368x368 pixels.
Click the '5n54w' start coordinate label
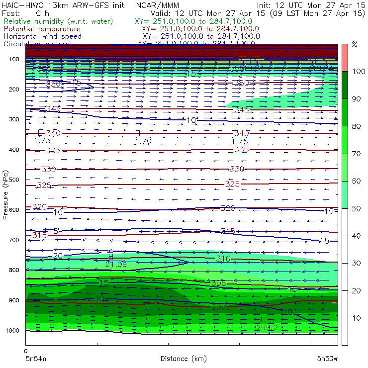coord(36,359)
